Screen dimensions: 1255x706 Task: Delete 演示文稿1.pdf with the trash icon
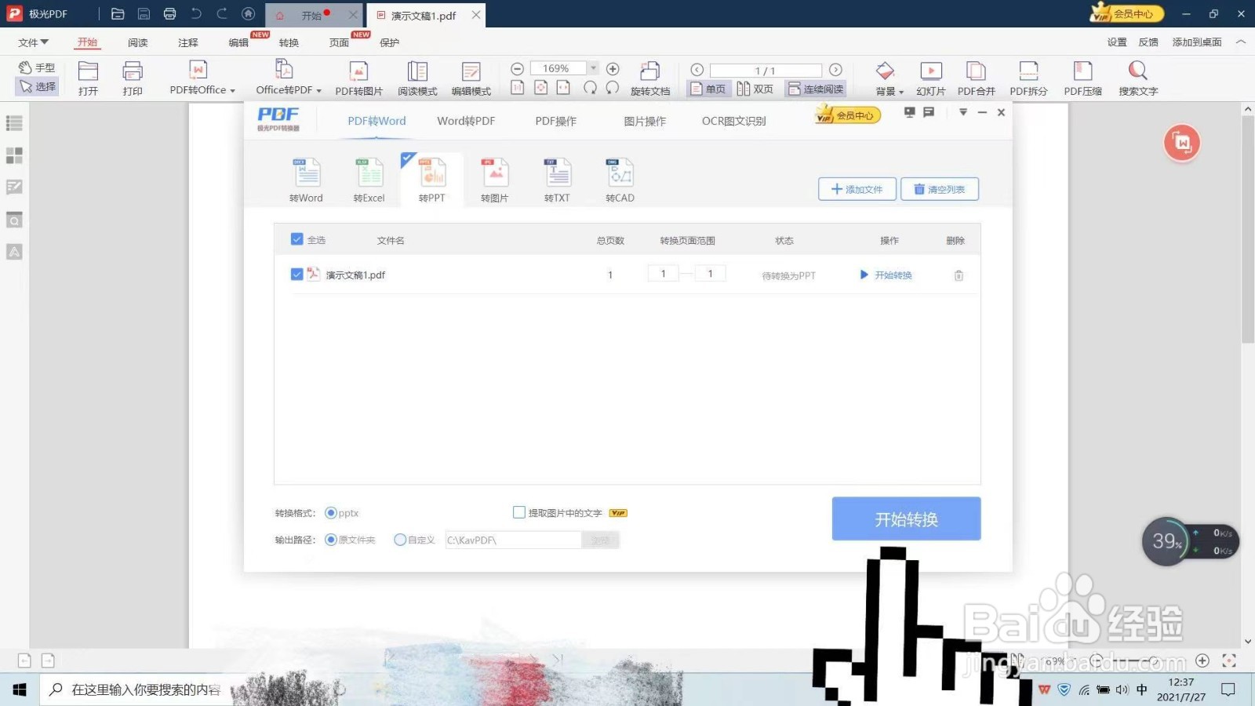point(959,275)
